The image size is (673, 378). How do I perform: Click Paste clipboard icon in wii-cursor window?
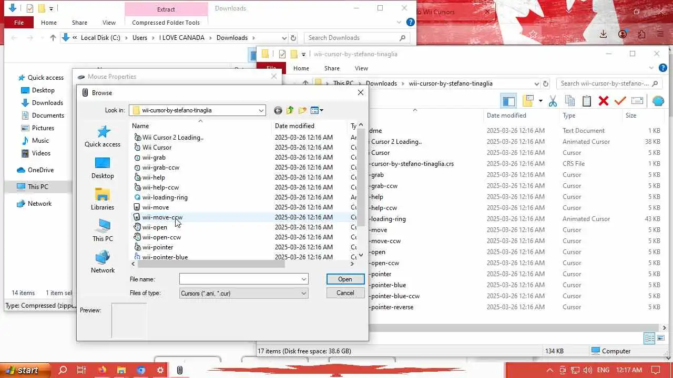point(587,101)
